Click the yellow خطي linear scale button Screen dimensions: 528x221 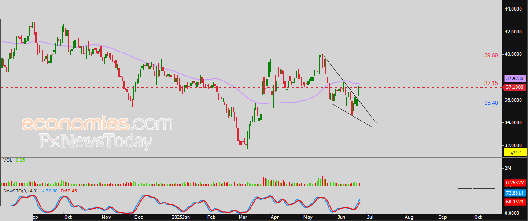515,152
